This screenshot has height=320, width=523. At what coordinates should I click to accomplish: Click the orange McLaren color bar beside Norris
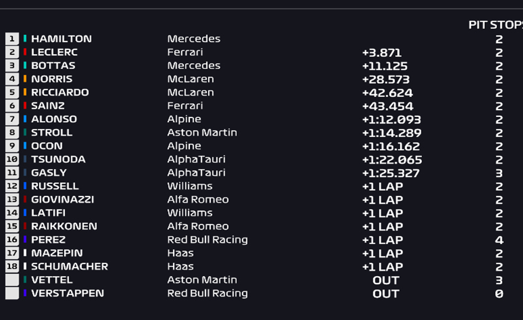click(25, 79)
